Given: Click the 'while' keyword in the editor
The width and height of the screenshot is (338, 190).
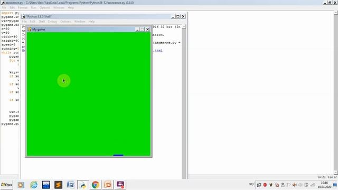Looking at the screenshot, I should pyautogui.click(x=6, y=53).
